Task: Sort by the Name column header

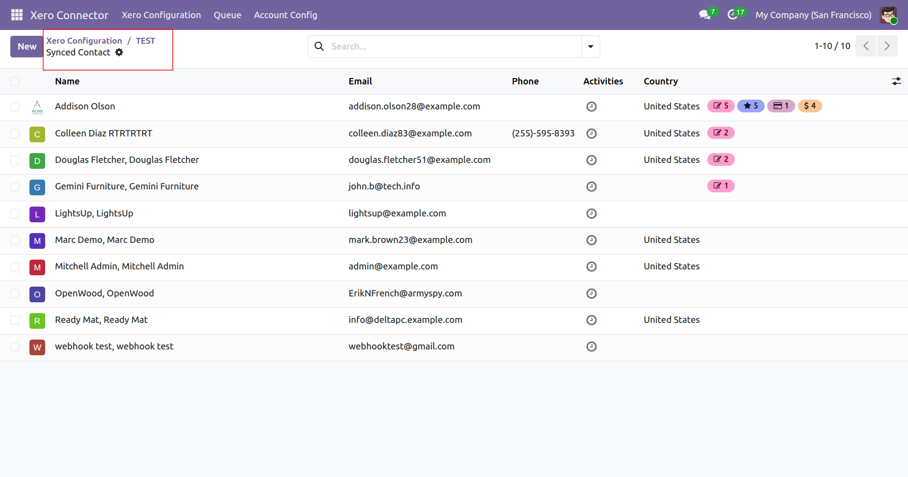Action: point(67,81)
